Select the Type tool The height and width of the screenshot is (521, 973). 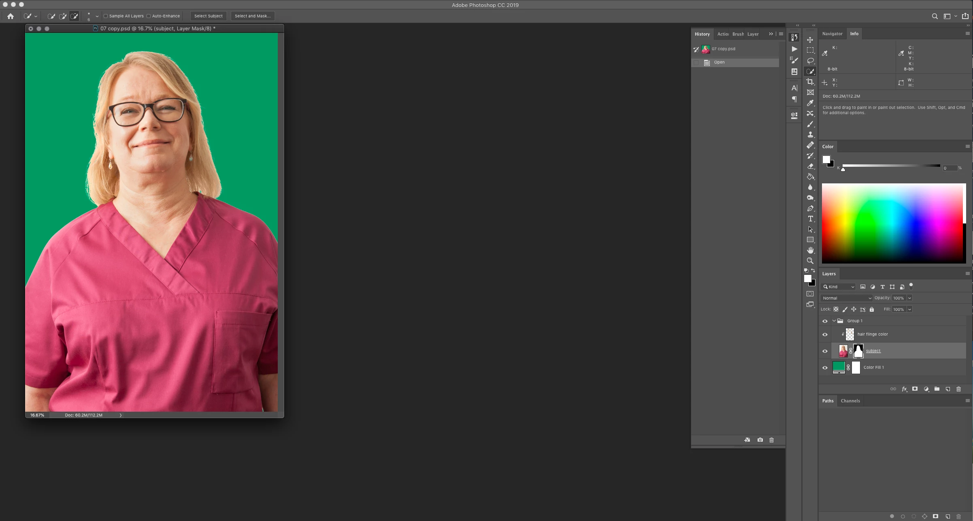[x=810, y=219]
